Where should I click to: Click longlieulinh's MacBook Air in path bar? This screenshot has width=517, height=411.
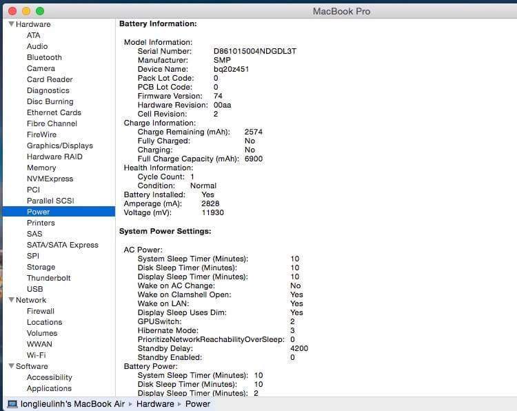[x=72, y=404]
